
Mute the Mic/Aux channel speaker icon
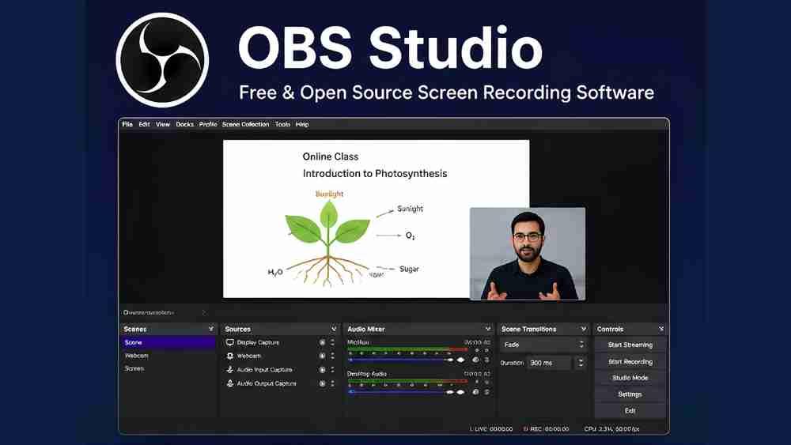475,360
